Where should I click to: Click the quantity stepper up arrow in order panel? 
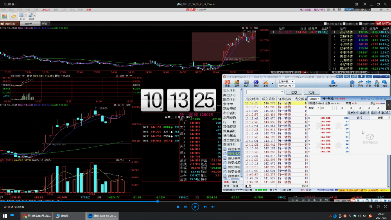(334, 107)
